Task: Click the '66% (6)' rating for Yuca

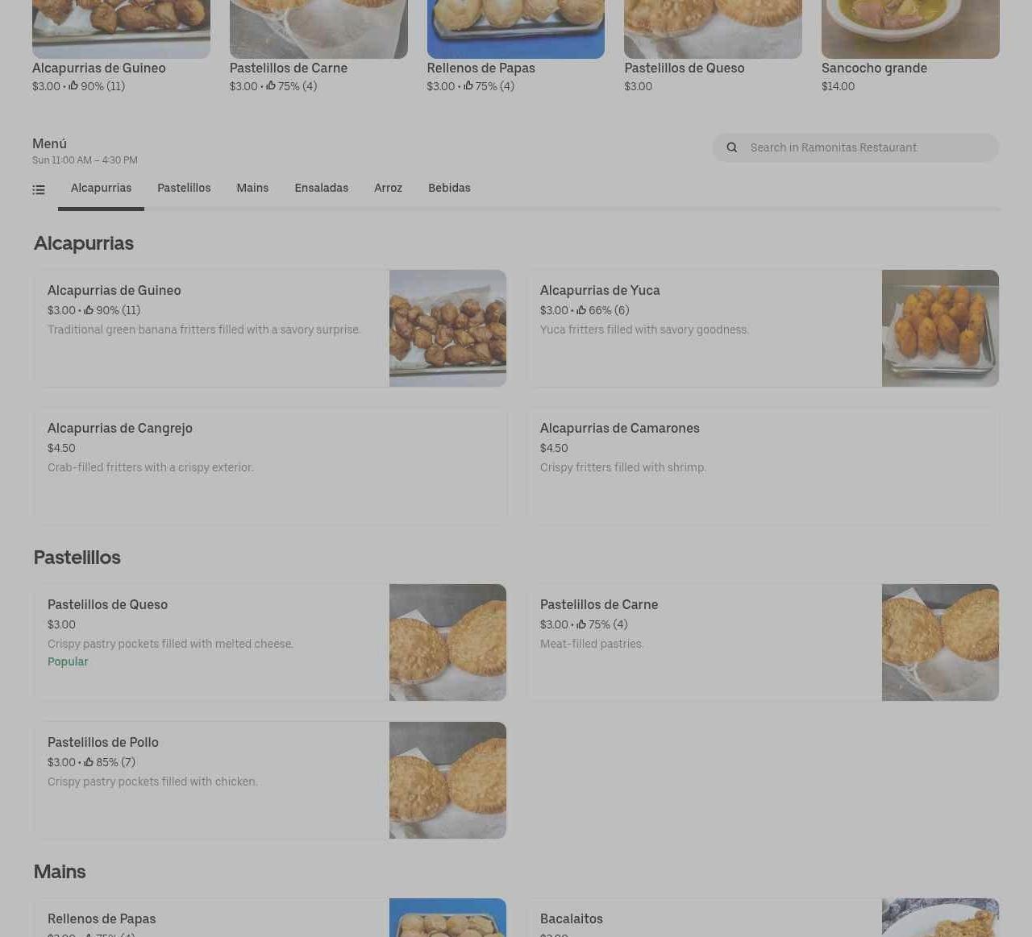Action: tap(609, 310)
